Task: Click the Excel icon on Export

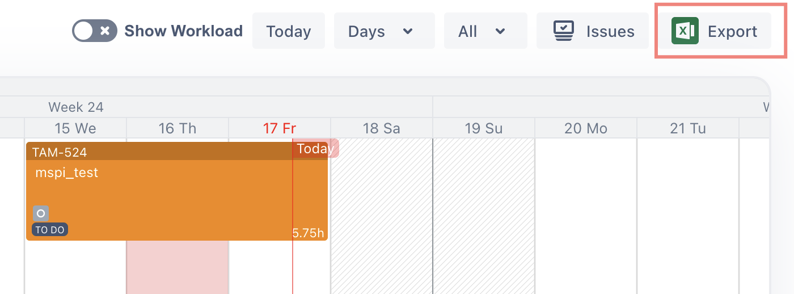Action: tap(685, 31)
